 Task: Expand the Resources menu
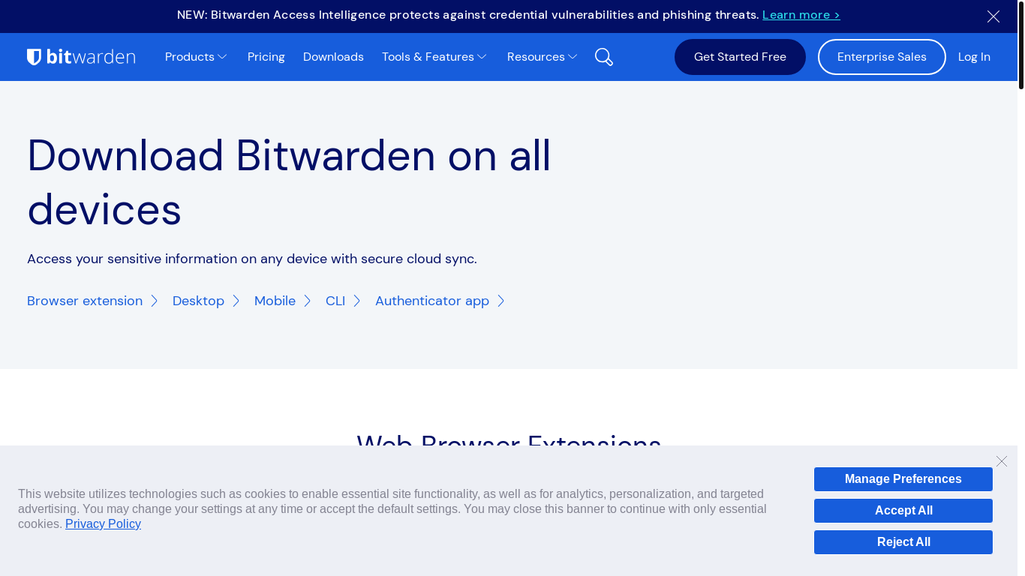click(x=543, y=57)
